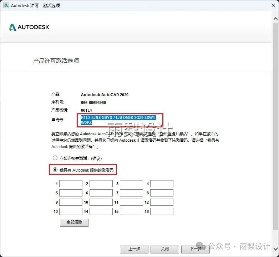
Task: Close the Autodesk license window
Action: pyautogui.click(x=273, y=5)
